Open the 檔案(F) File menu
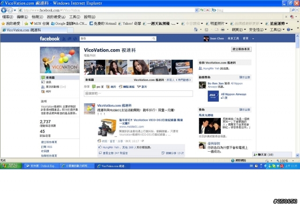 (7, 17)
